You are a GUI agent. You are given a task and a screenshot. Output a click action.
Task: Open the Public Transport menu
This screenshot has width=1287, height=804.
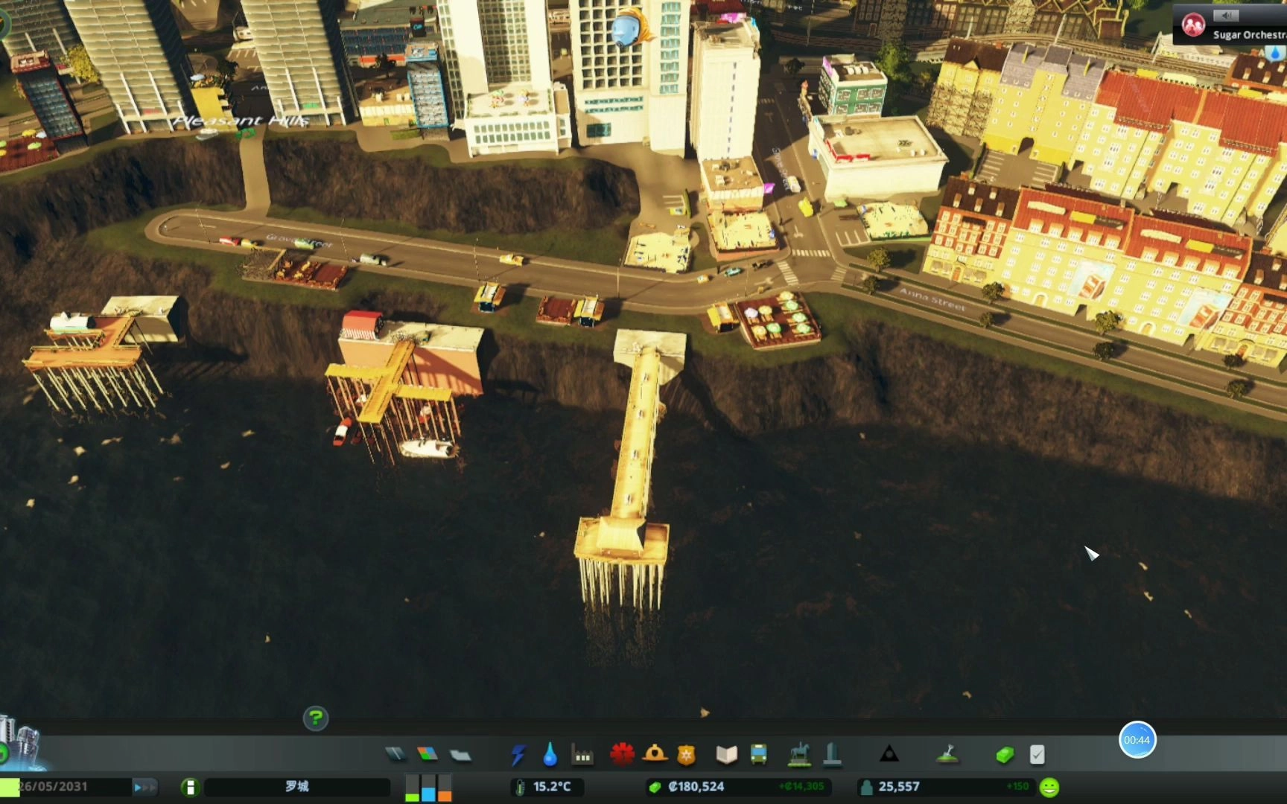[759, 755]
